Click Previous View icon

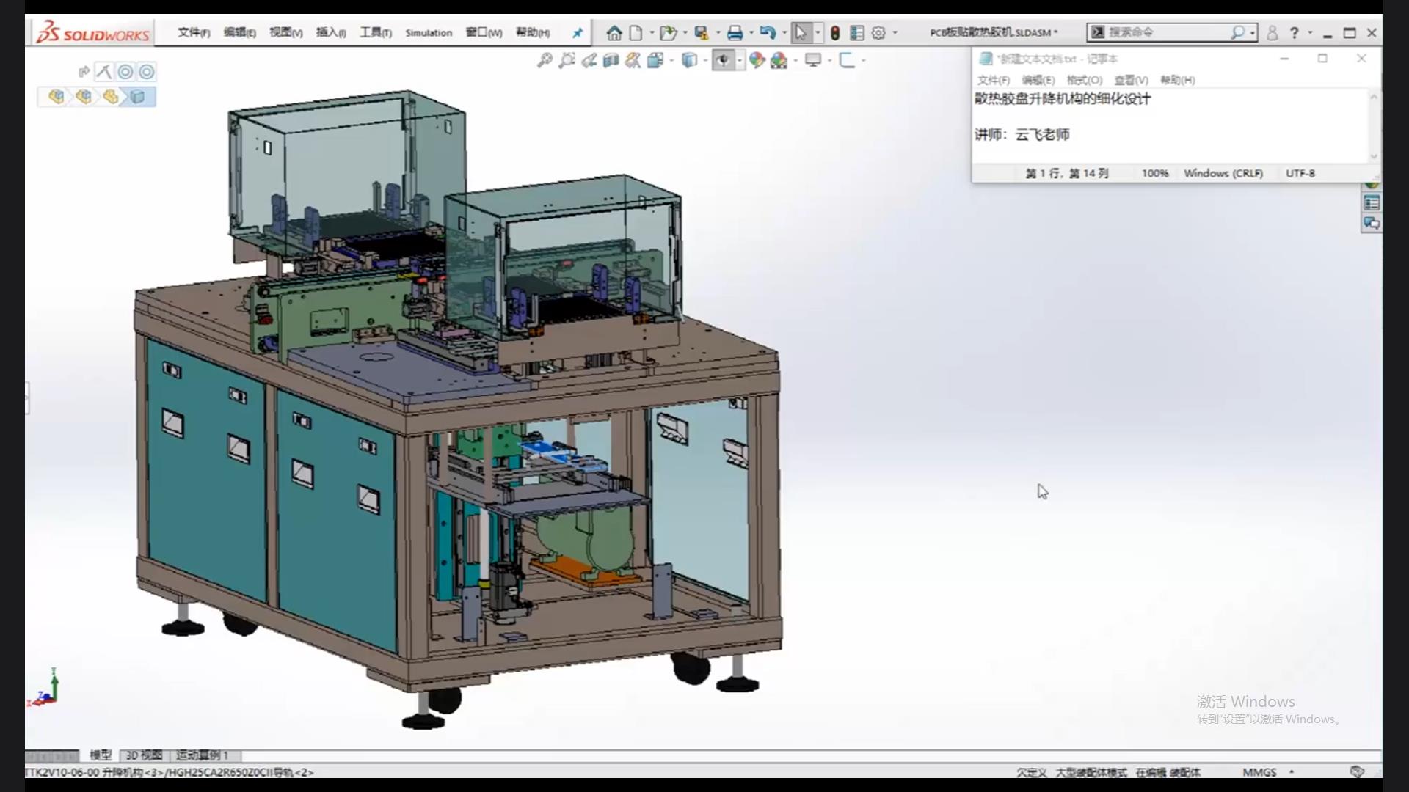(x=589, y=60)
